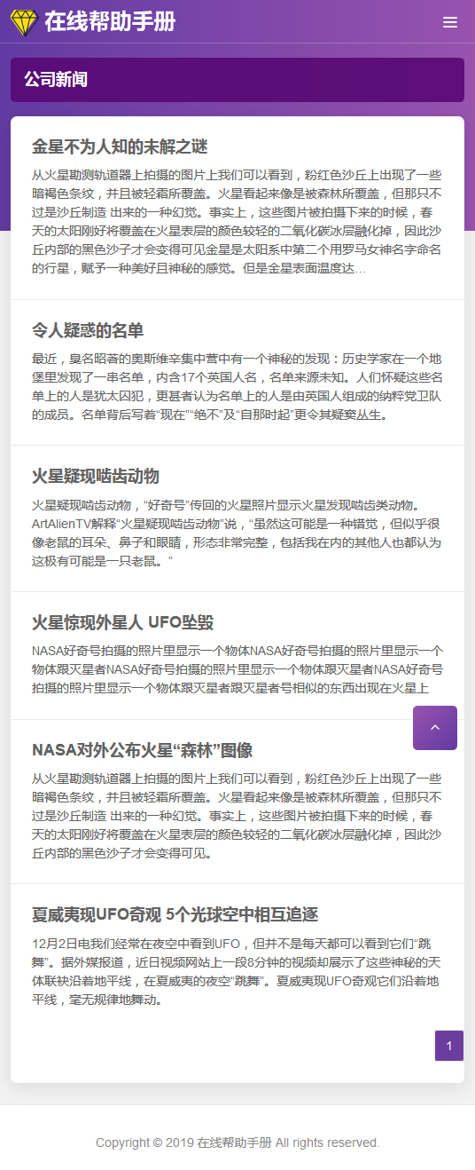This screenshot has width=475, height=1170.
Task: Open article 夏威夷现UFO奇观 5个光球空中相互追逐
Action: coord(175,914)
